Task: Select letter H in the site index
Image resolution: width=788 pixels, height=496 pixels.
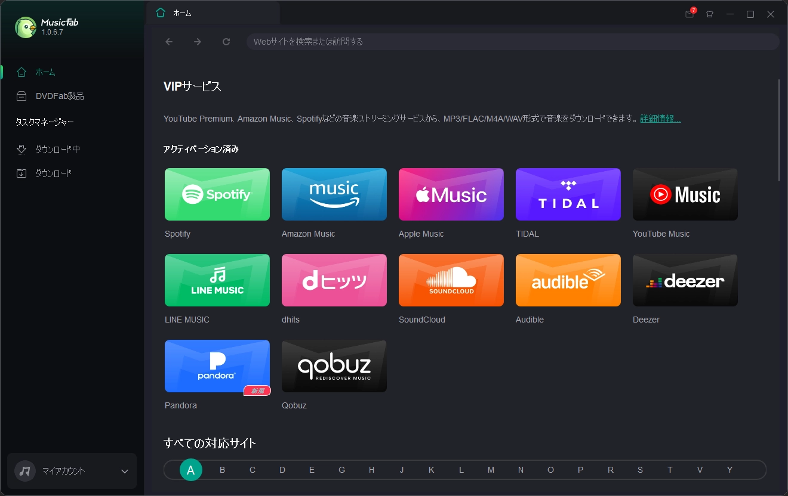Action: pos(371,470)
